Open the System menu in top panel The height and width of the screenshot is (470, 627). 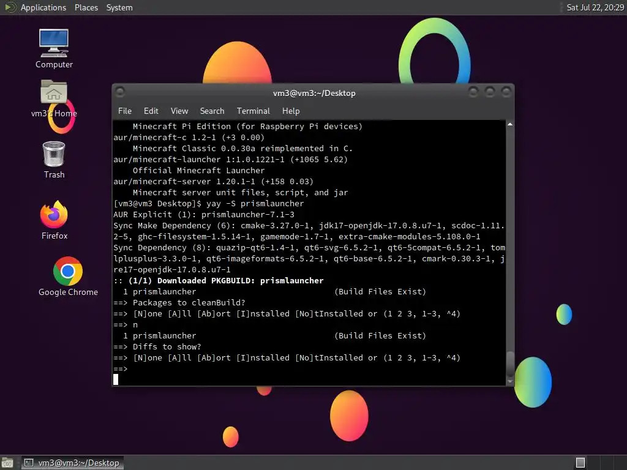tap(119, 7)
